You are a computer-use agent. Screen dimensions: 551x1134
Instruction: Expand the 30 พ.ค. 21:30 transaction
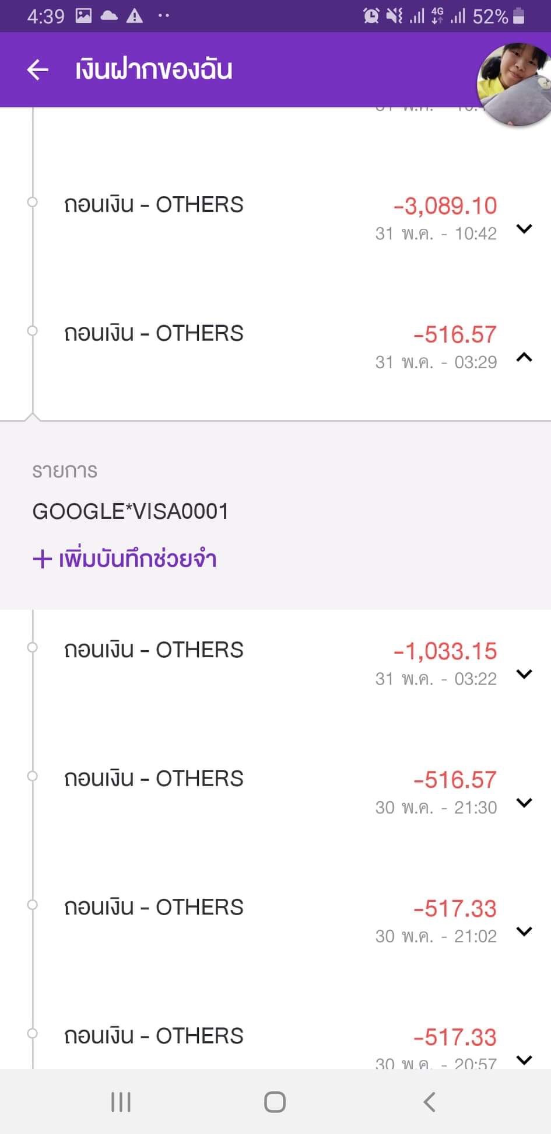(524, 802)
